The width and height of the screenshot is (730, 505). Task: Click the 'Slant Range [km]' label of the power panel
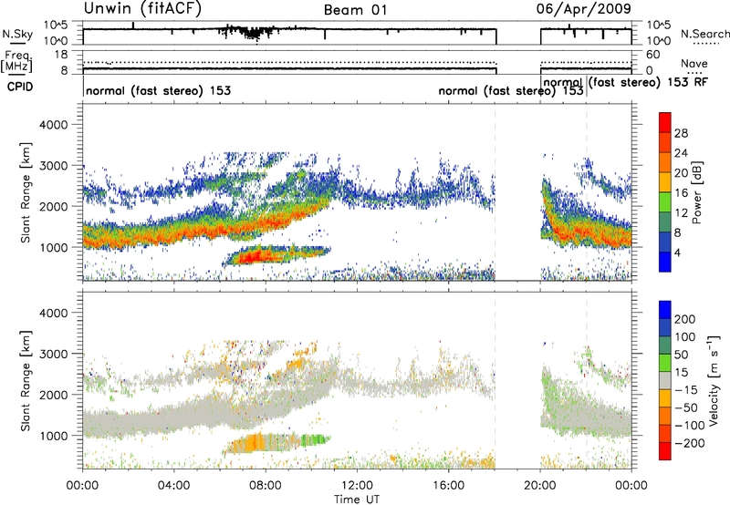tap(26, 192)
